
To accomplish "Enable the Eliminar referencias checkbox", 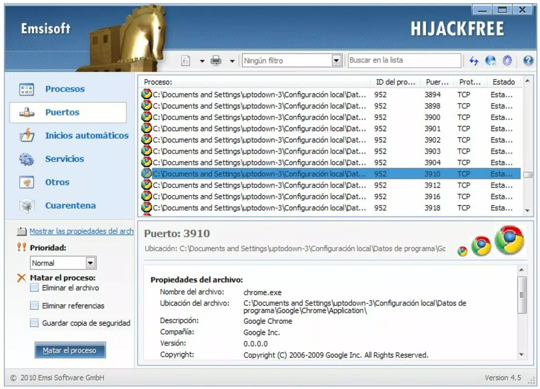I will (34, 305).
